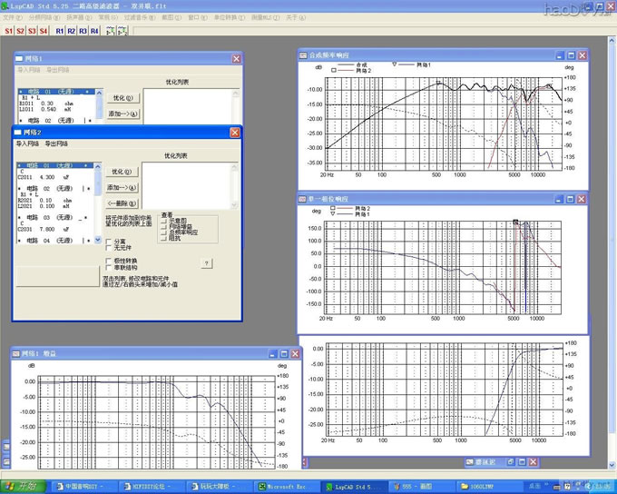
Task: Activate the S4 toolbar button
Action: pos(44,31)
